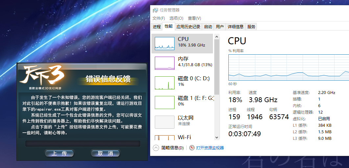Click the large CPU heading in the details pane
349x168 pixels.
coord(237,41)
